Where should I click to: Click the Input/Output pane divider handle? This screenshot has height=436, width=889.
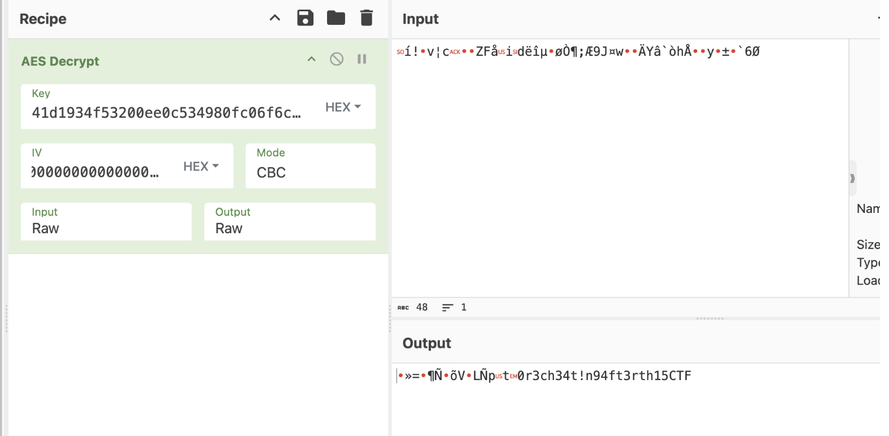click(x=710, y=319)
